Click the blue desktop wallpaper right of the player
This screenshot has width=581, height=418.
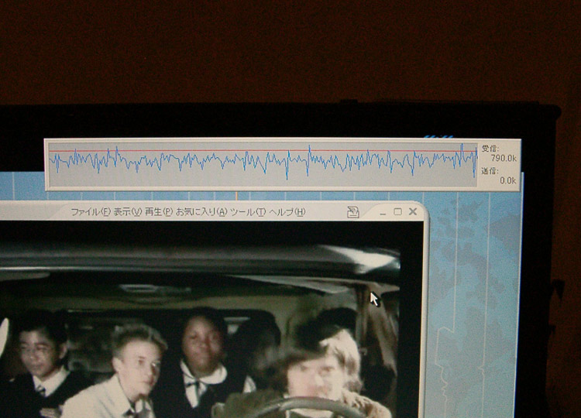coord(473,294)
